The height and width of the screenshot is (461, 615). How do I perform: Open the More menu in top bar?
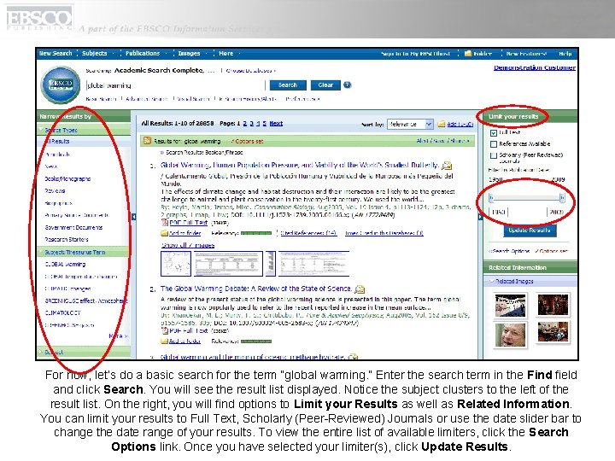point(225,53)
